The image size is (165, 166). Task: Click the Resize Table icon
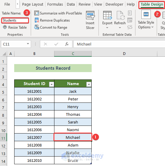pyautogui.click(x=5, y=27)
